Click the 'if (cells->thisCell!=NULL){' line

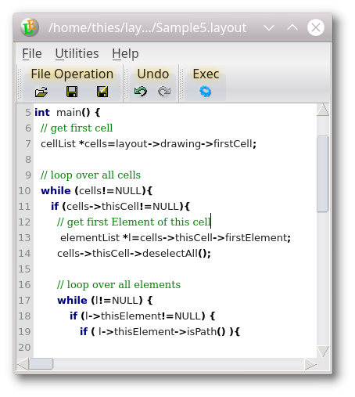(x=120, y=207)
